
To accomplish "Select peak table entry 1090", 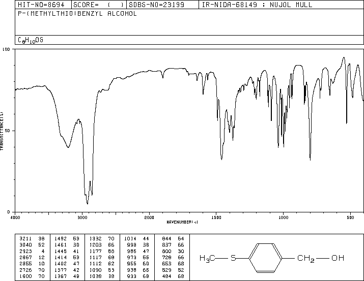I will [x=95, y=270].
